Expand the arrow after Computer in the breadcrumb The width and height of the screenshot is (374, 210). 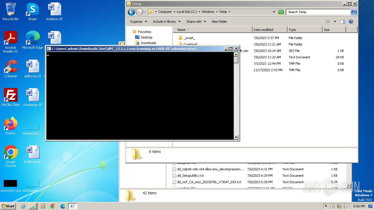(174, 12)
